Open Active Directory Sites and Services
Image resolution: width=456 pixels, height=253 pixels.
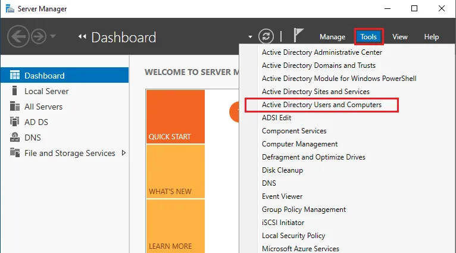coord(316,92)
